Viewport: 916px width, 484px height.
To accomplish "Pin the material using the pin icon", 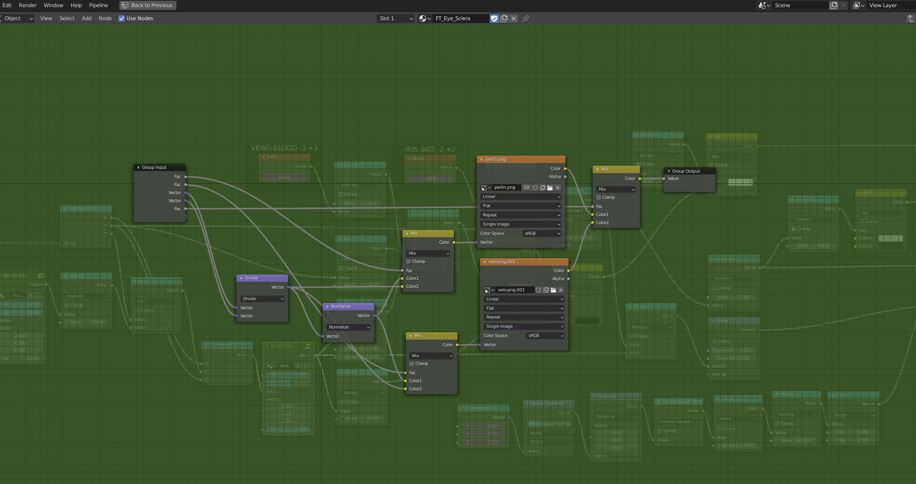I will (525, 18).
